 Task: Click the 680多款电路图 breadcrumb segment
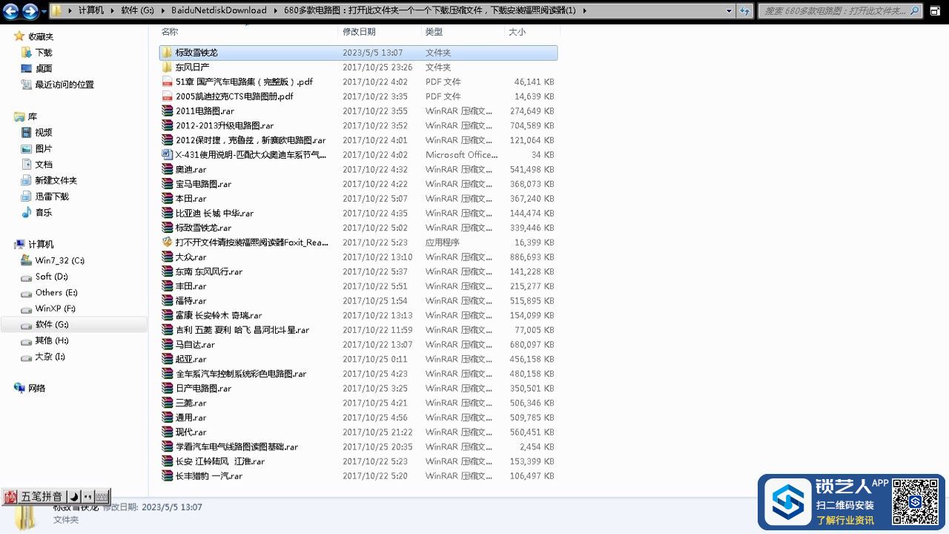[x=429, y=10]
